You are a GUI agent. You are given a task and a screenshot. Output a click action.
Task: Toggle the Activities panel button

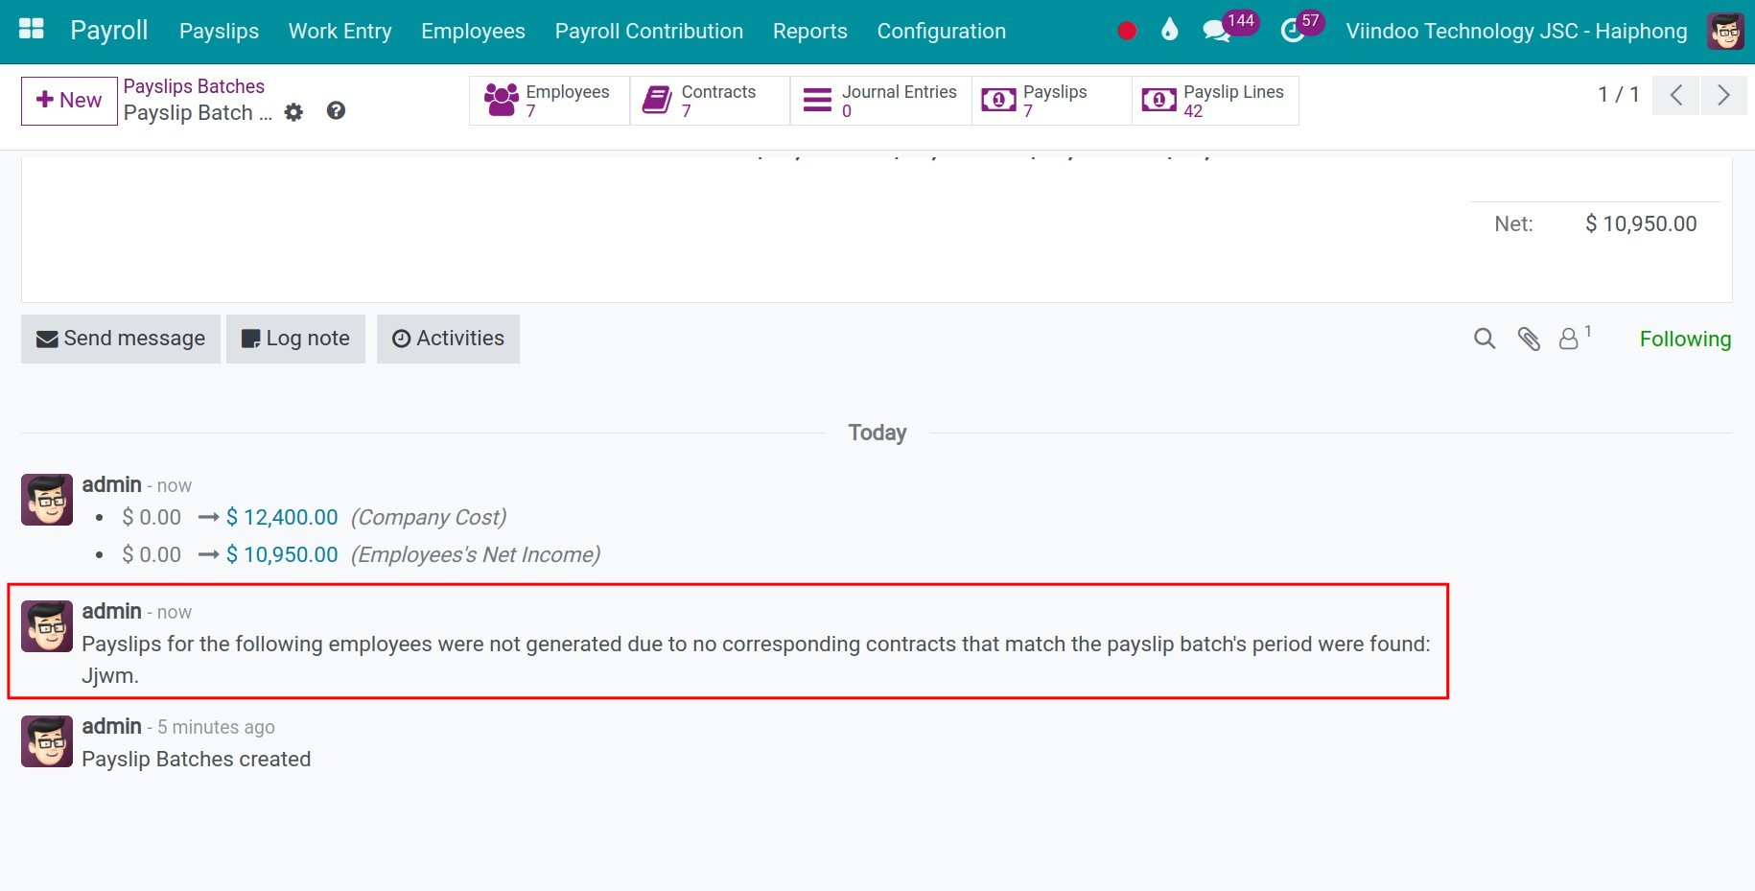(x=448, y=338)
